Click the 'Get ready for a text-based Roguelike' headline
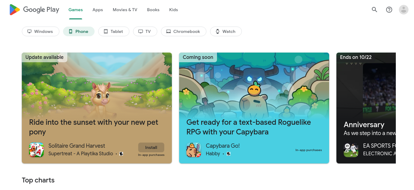414x190 pixels. pyautogui.click(x=249, y=127)
